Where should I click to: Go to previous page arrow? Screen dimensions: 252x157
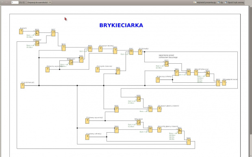pos(2,2)
